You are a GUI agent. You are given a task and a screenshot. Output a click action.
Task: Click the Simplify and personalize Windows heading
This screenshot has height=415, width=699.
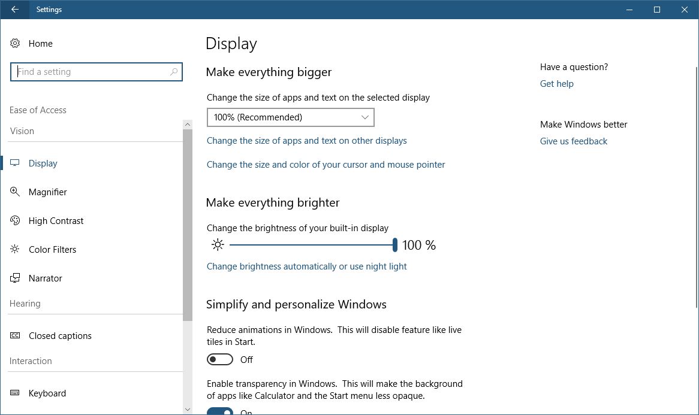point(296,305)
